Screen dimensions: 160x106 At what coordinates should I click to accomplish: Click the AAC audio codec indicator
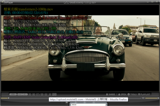[20, 94]
